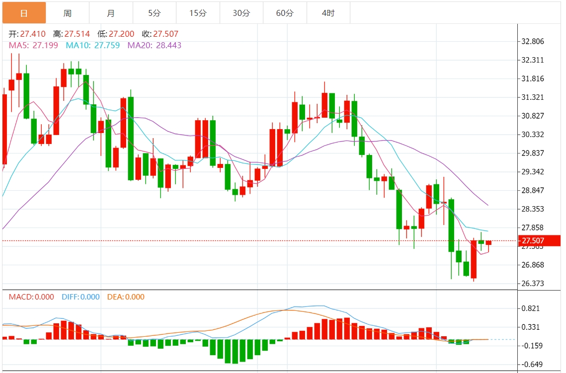Viewport: 566px width, 373px height.
Task: Click the DIFF:0.000 indicator label
Action: (81, 297)
